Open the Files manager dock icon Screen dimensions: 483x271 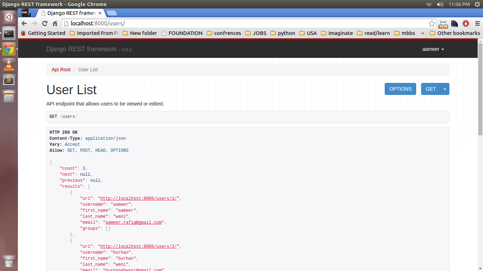click(x=9, y=96)
